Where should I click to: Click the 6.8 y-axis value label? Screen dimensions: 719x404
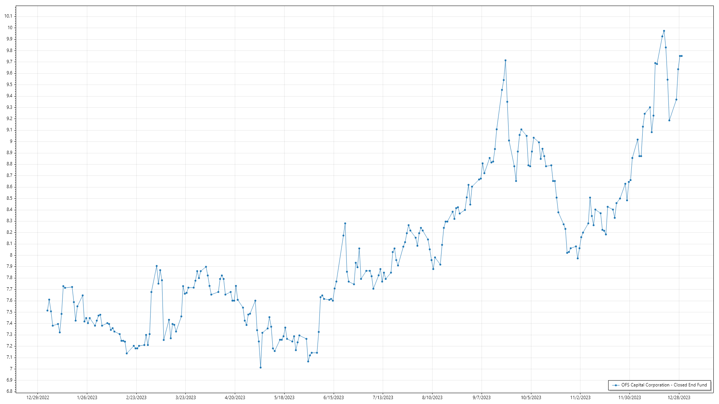coord(9,391)
